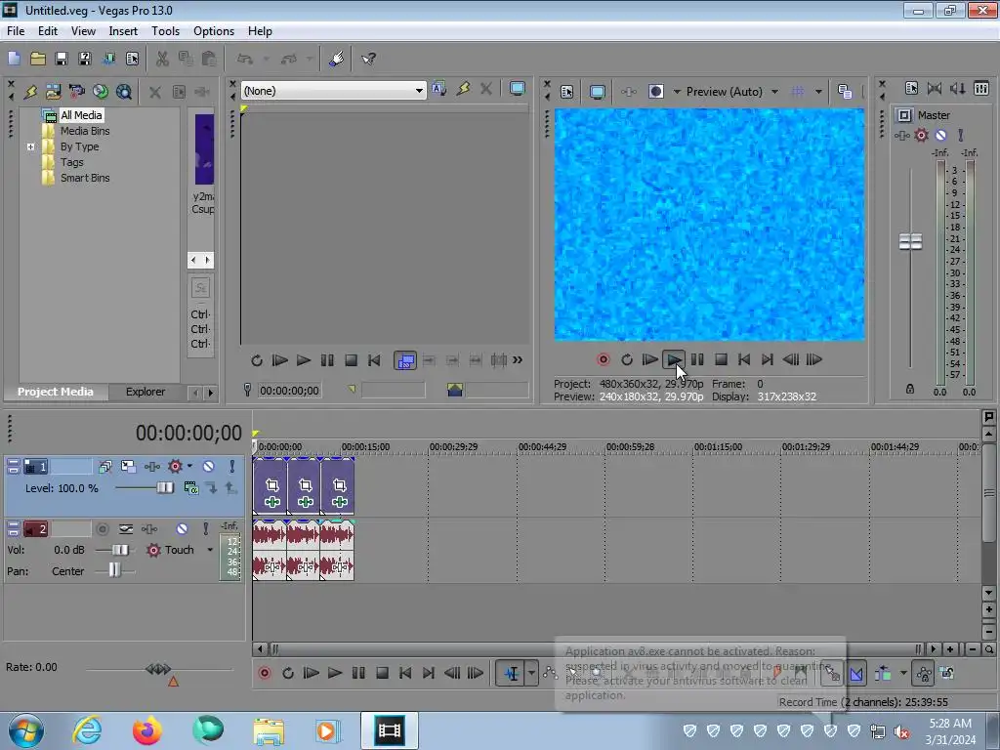The width and height of the screenshot is (1000, 750).
Task: Select Smart Bins folder
Action: click(x=85, y=178)
